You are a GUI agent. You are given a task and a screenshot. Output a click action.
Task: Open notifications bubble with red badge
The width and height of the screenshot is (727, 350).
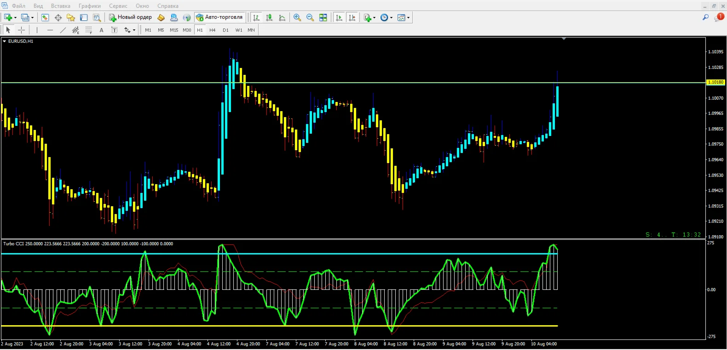(719, 17)
